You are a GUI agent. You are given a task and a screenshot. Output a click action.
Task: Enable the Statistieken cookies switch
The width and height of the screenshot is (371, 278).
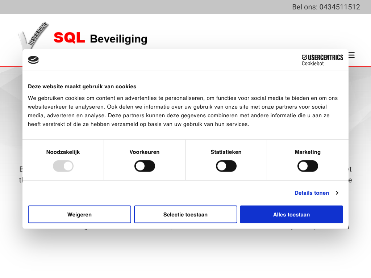[226, 166]
